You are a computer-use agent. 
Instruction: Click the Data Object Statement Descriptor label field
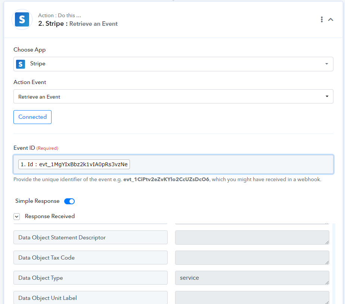[90, 237]
